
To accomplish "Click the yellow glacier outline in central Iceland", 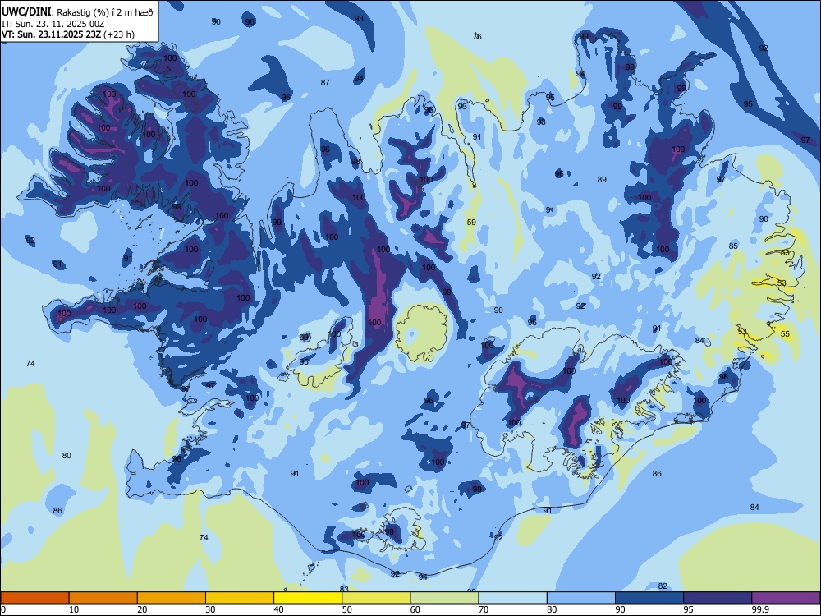I will (422, 333).
